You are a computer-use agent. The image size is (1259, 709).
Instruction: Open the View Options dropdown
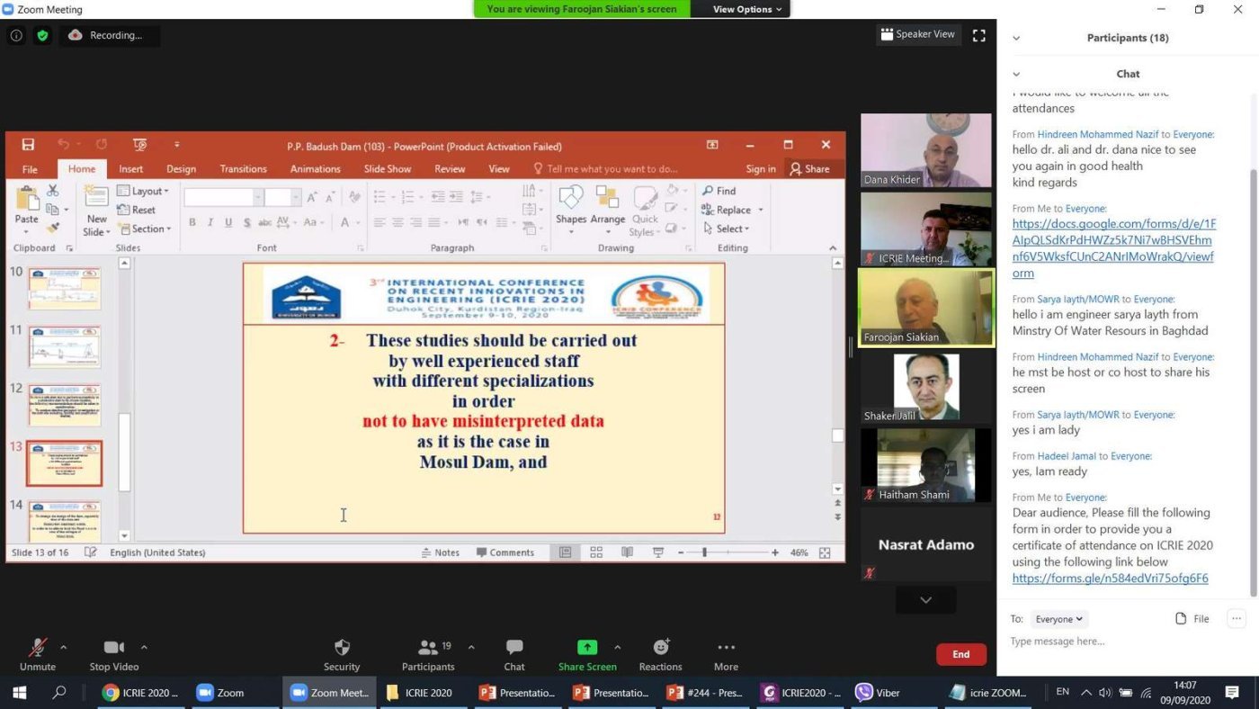pos(747,9)
